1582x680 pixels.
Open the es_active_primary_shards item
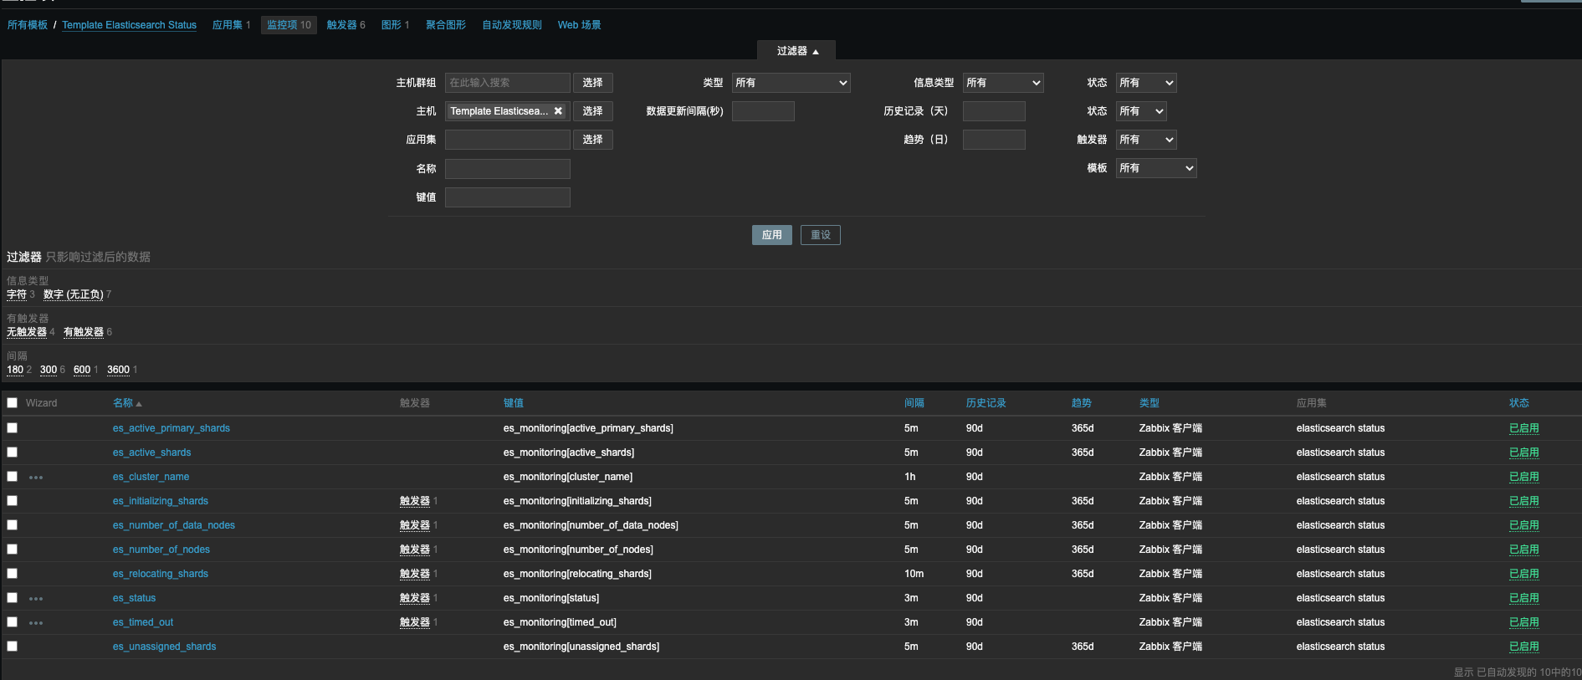172,428
